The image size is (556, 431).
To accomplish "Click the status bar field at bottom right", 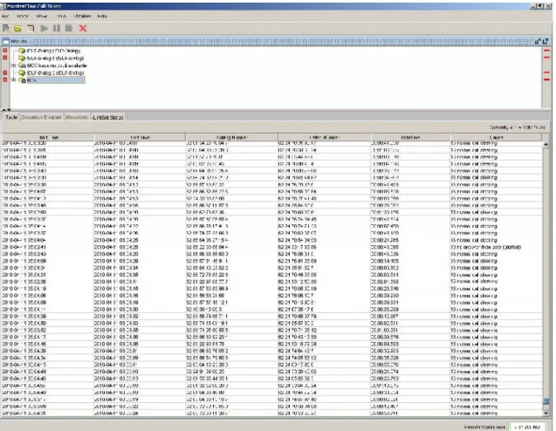I will click(x=527, y=427).
